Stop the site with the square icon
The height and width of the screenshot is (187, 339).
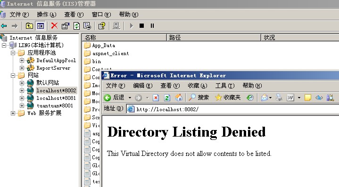(141, 26)
